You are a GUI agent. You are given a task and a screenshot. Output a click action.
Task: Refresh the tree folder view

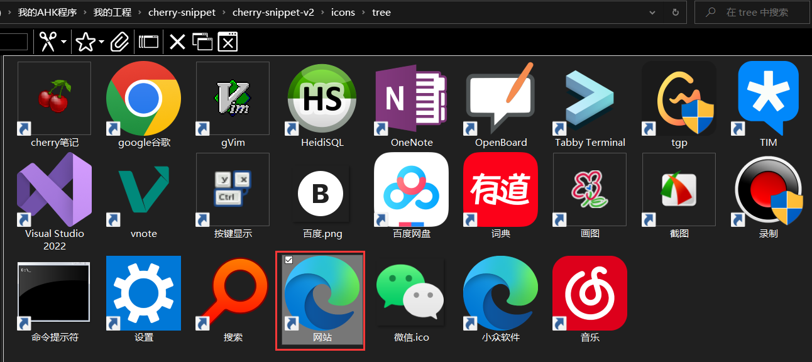coord(676,12)
